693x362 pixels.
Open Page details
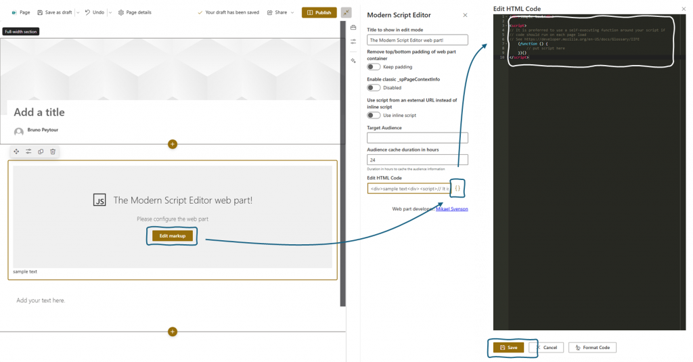click(x=135, y=12)
